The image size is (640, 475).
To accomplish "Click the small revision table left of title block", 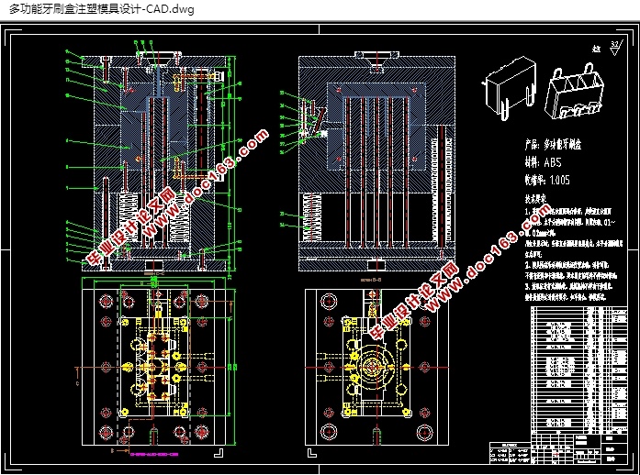I will click(511, 453).
